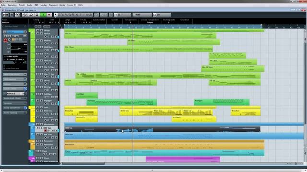This screenshot has height=172, width=307.
Task: Collapse the Brass folder track
Action: coord(32,107)
